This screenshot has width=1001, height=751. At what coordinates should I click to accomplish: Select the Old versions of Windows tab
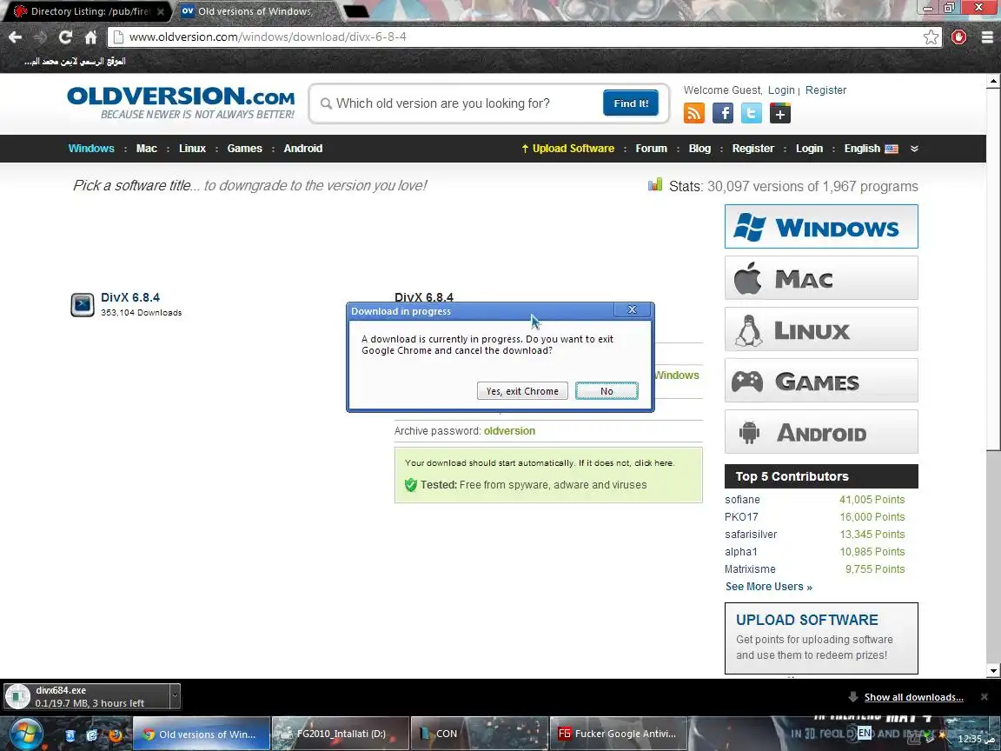254,11
